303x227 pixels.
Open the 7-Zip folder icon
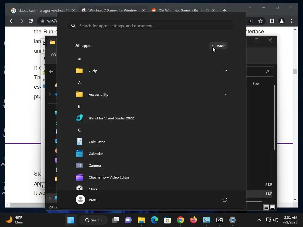tap(79, 71)
